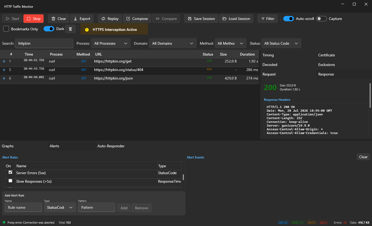
Task: Click the greyed Start button
Action: point(12,19)
